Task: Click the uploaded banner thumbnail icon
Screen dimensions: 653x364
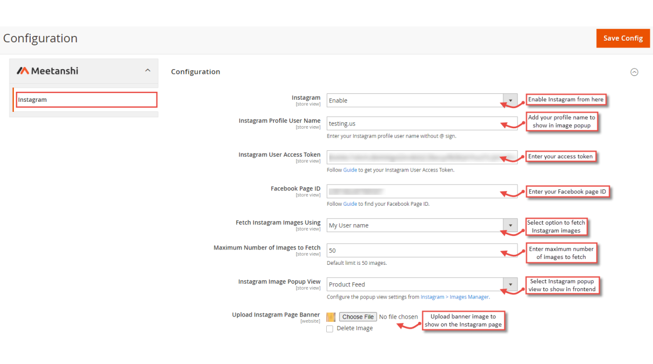Action: tap(331, 317)
